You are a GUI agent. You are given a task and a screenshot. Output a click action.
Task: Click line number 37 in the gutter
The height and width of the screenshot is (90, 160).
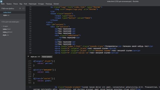30,24
